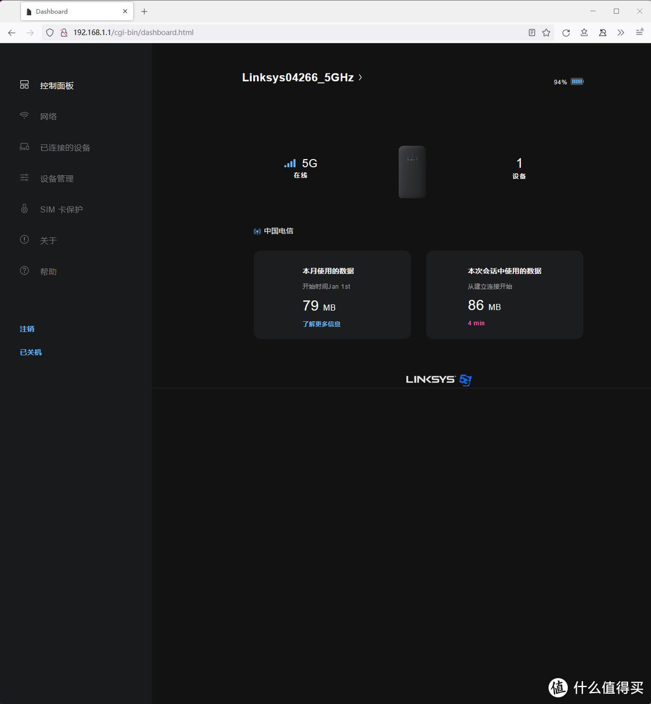This screenshot has width=651, height=704.
Task: Open the connected devices count
Action: pos(519,164)
